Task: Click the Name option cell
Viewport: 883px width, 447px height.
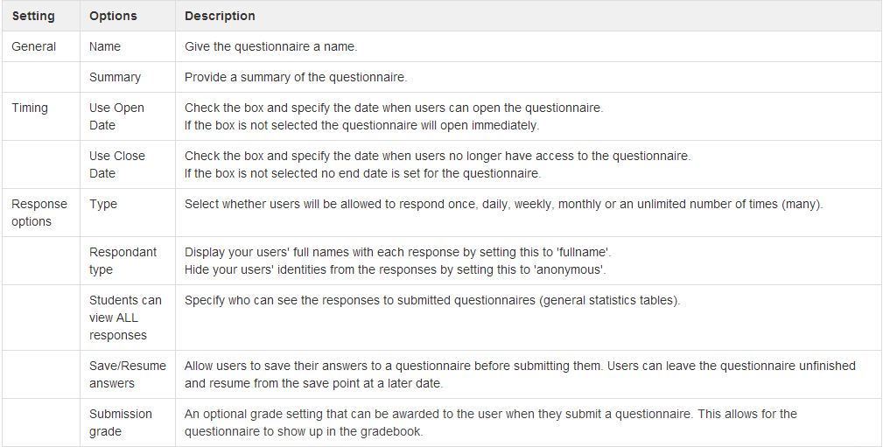Action: tap(105, 46)
